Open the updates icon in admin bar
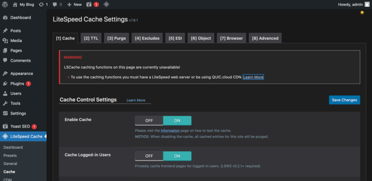The height and width of the screenshot is (181, 372). tap(41, 5)
